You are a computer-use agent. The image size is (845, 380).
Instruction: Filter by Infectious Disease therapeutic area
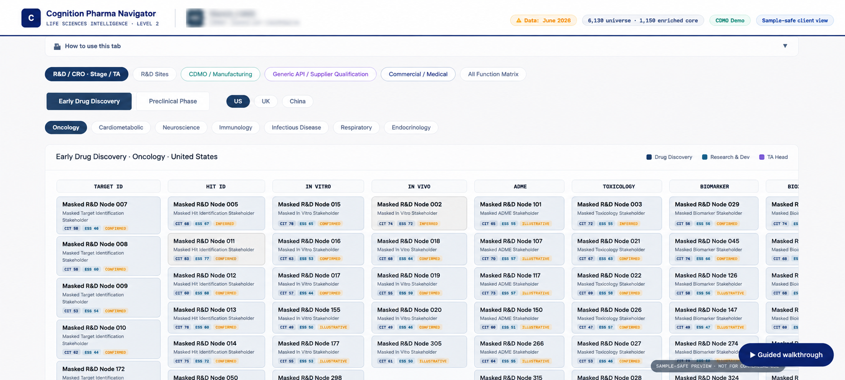tap(296, 127)
